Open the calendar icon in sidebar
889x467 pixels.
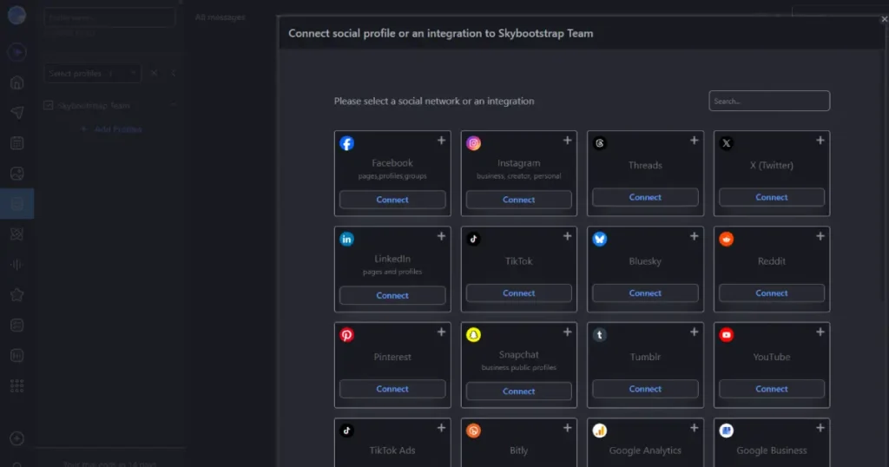(x=17, y=143)
